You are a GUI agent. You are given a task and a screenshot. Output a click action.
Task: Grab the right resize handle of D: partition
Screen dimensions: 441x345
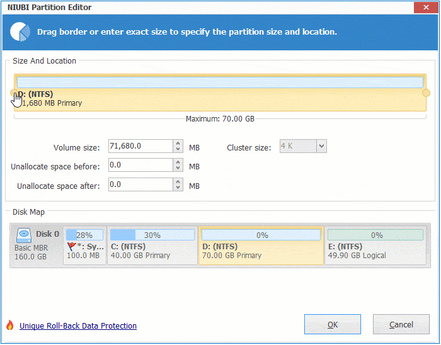coord(426,93)
